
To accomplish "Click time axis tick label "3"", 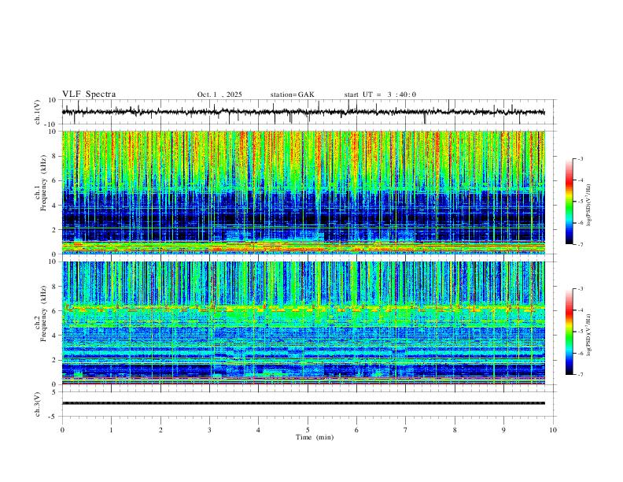I will (x=209, y=430).
